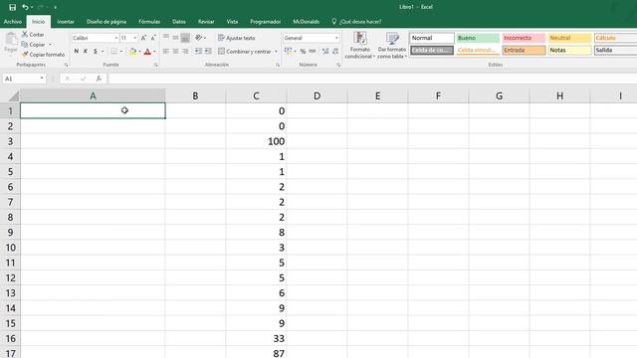Align text to the right
Screen dimensions: 637x358
pos(185,51)
